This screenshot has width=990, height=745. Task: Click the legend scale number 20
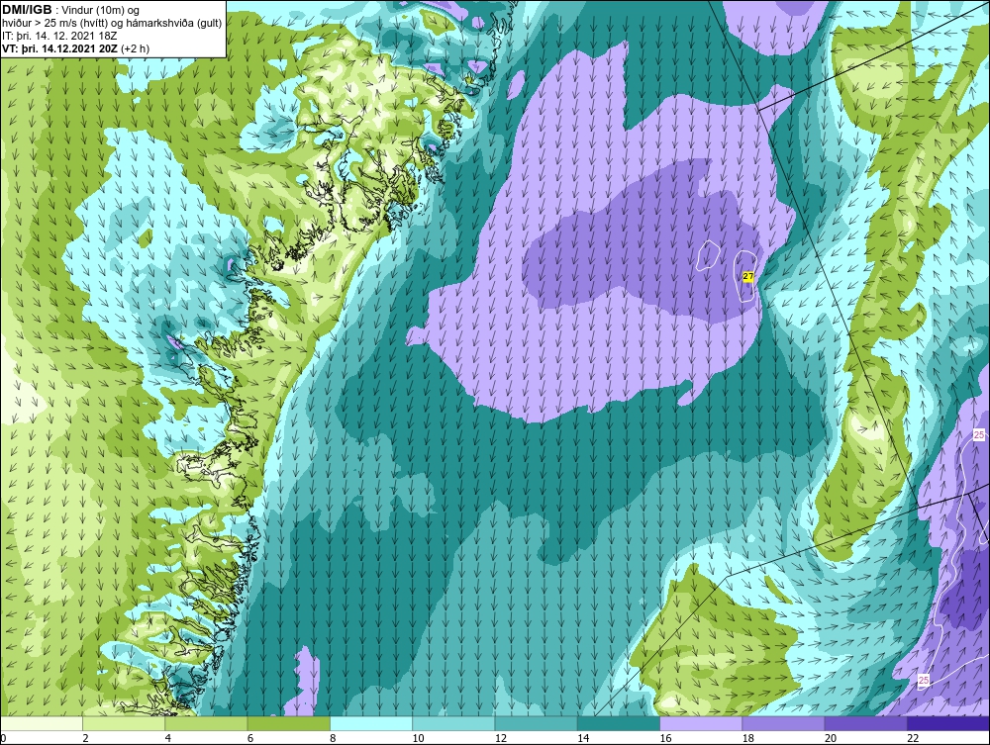click(830, 738)
